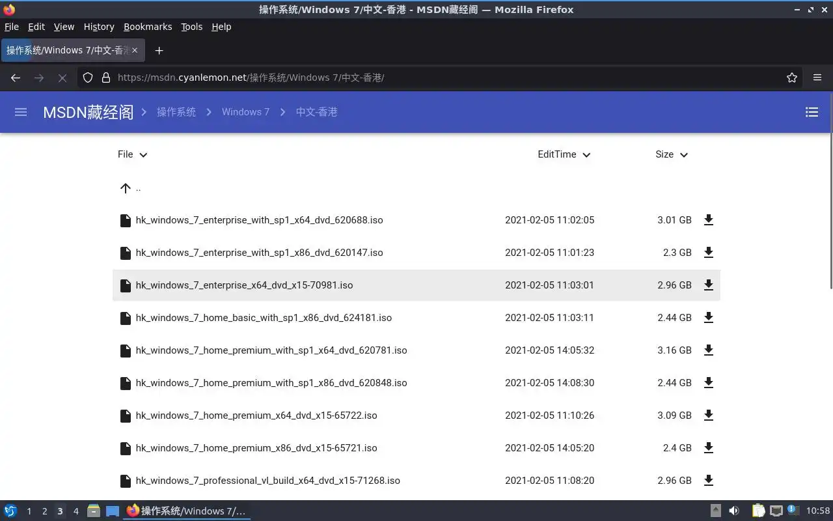Image resolution: width=833 pixels, height=521 pixels.
Task: Download hk_windows_7_home_premium_x86_dvd_x15-65721.iso
Action: coord(709,448)
